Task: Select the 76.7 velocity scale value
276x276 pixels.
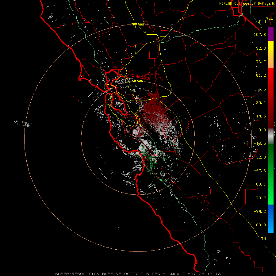Action: [x=261, y=62]
